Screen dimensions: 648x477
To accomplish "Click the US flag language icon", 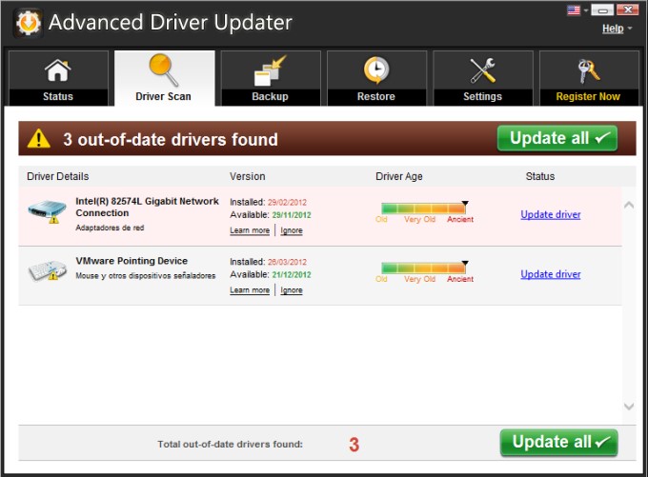I will [x=574, y=10].
